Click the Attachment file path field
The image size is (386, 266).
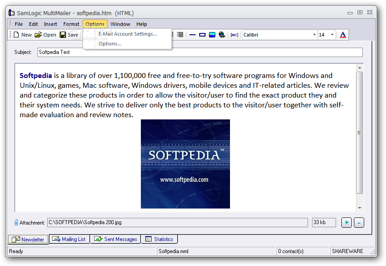[177, 222]
